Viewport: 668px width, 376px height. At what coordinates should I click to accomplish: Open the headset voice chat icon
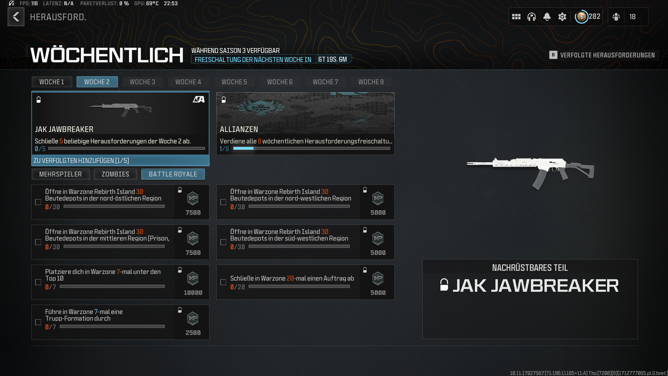532,17
